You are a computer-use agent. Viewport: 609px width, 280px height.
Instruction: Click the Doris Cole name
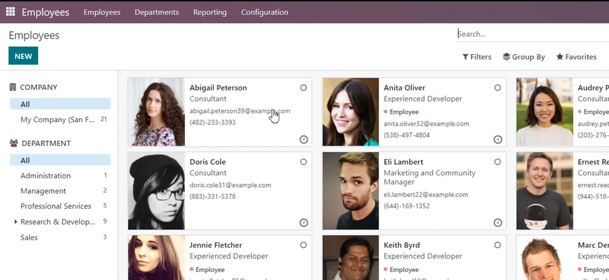click(208, 162)
